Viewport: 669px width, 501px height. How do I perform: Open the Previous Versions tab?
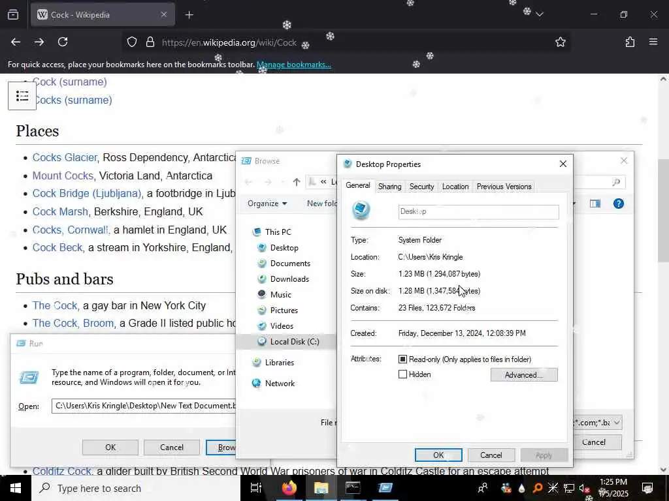(x=504, y=187)
